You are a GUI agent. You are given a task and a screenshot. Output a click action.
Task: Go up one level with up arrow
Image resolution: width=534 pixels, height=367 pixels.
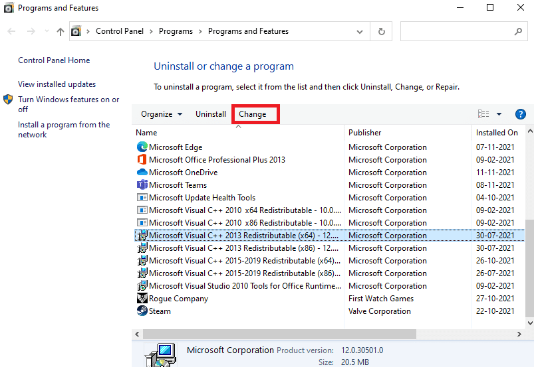61,32
